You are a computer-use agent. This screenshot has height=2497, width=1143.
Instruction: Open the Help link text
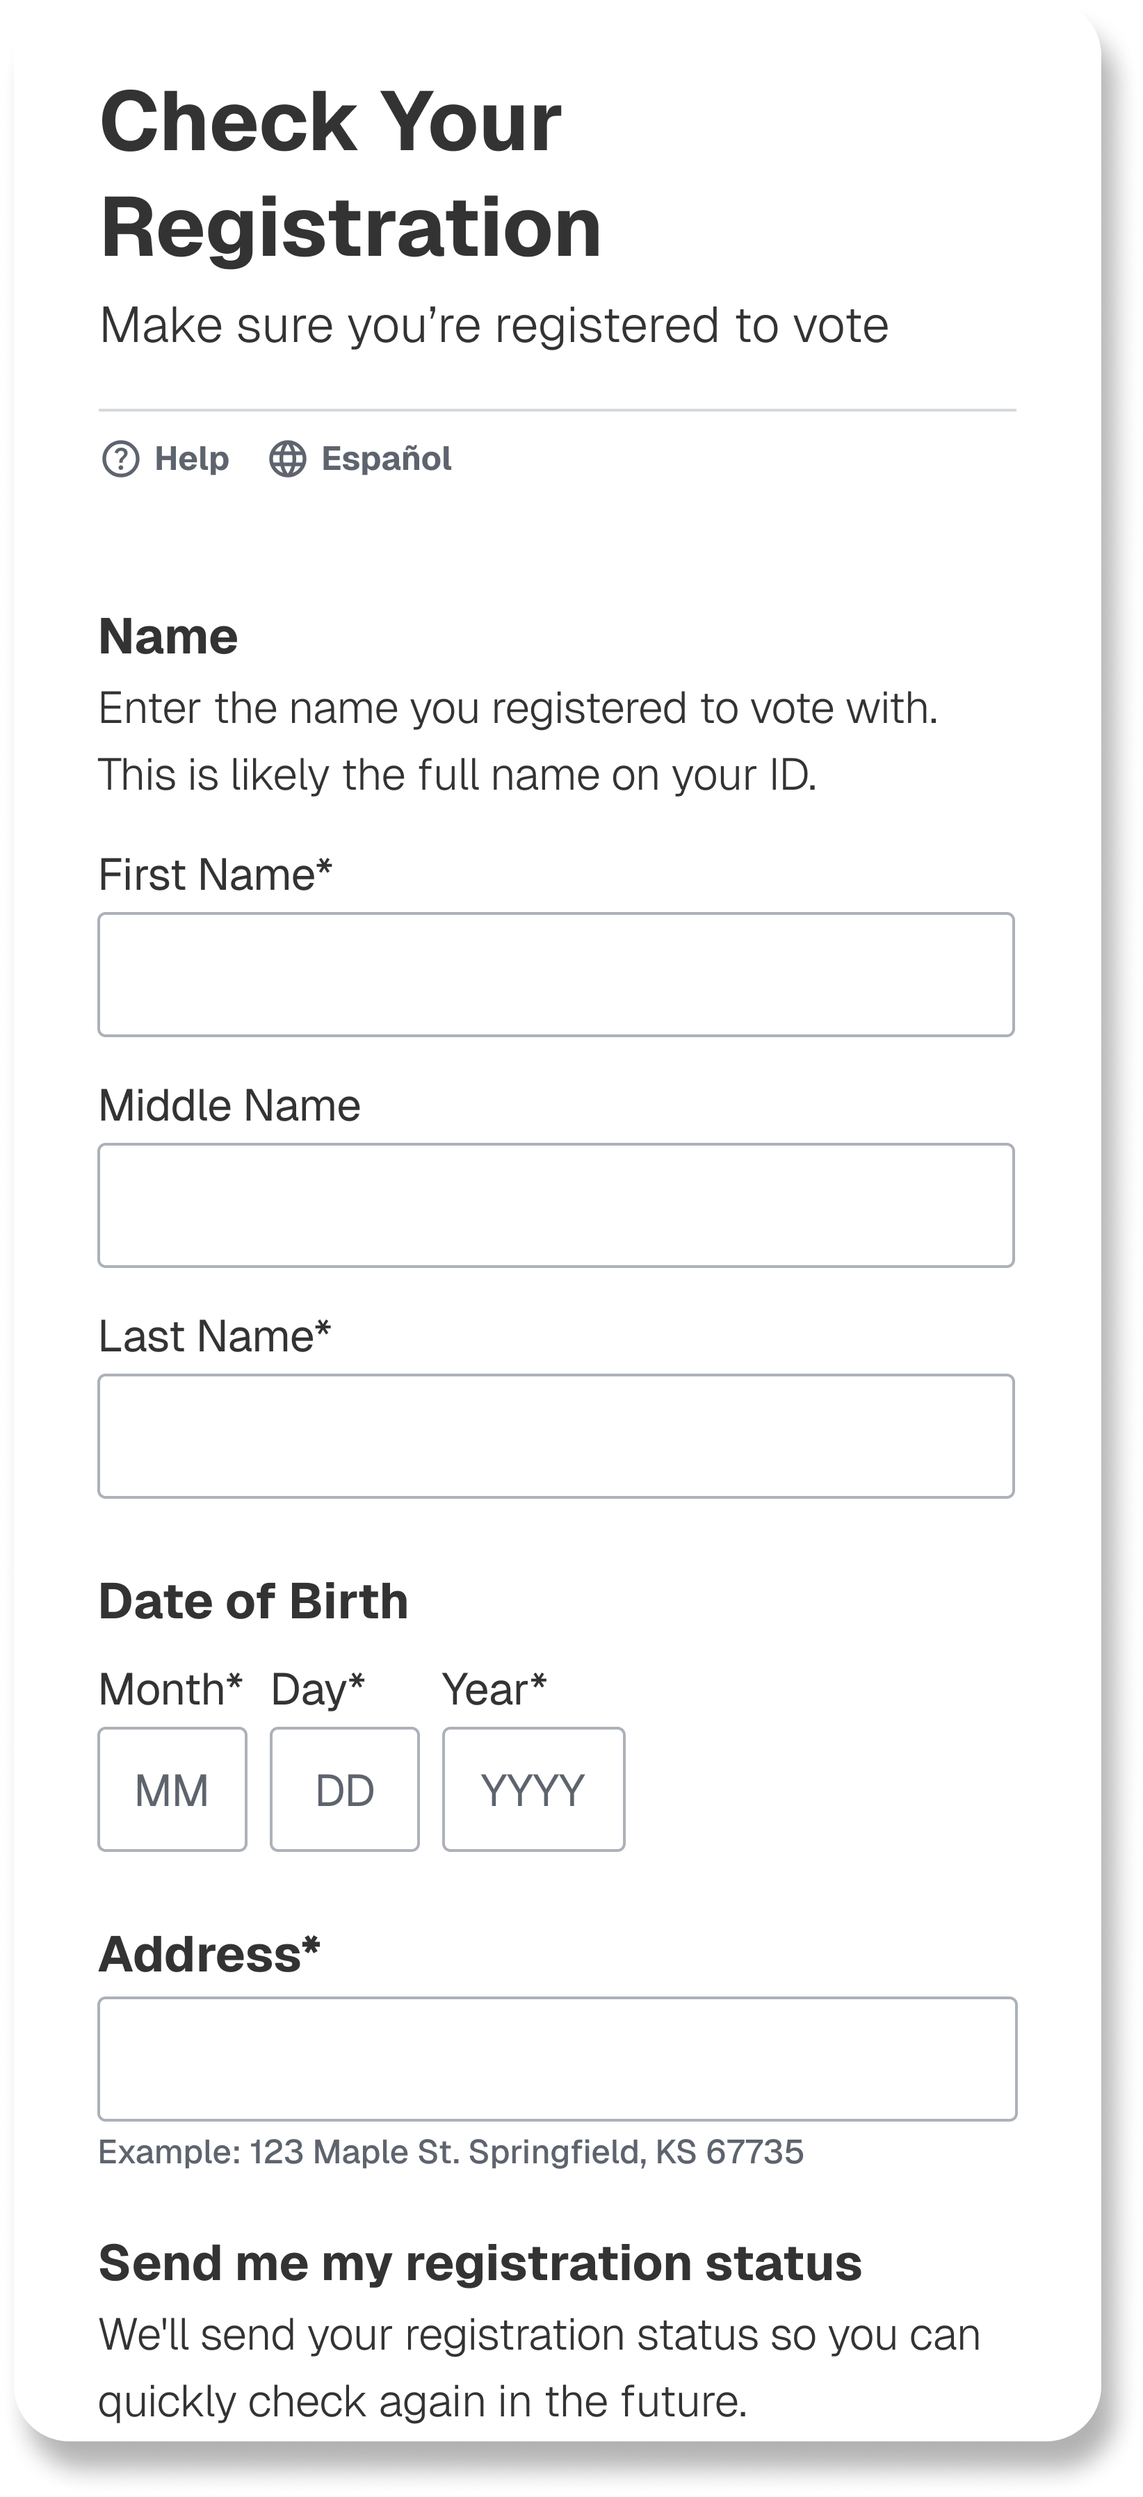pos(191,459)
